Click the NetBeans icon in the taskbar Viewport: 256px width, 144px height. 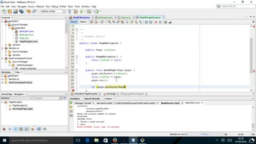[133, 140]
